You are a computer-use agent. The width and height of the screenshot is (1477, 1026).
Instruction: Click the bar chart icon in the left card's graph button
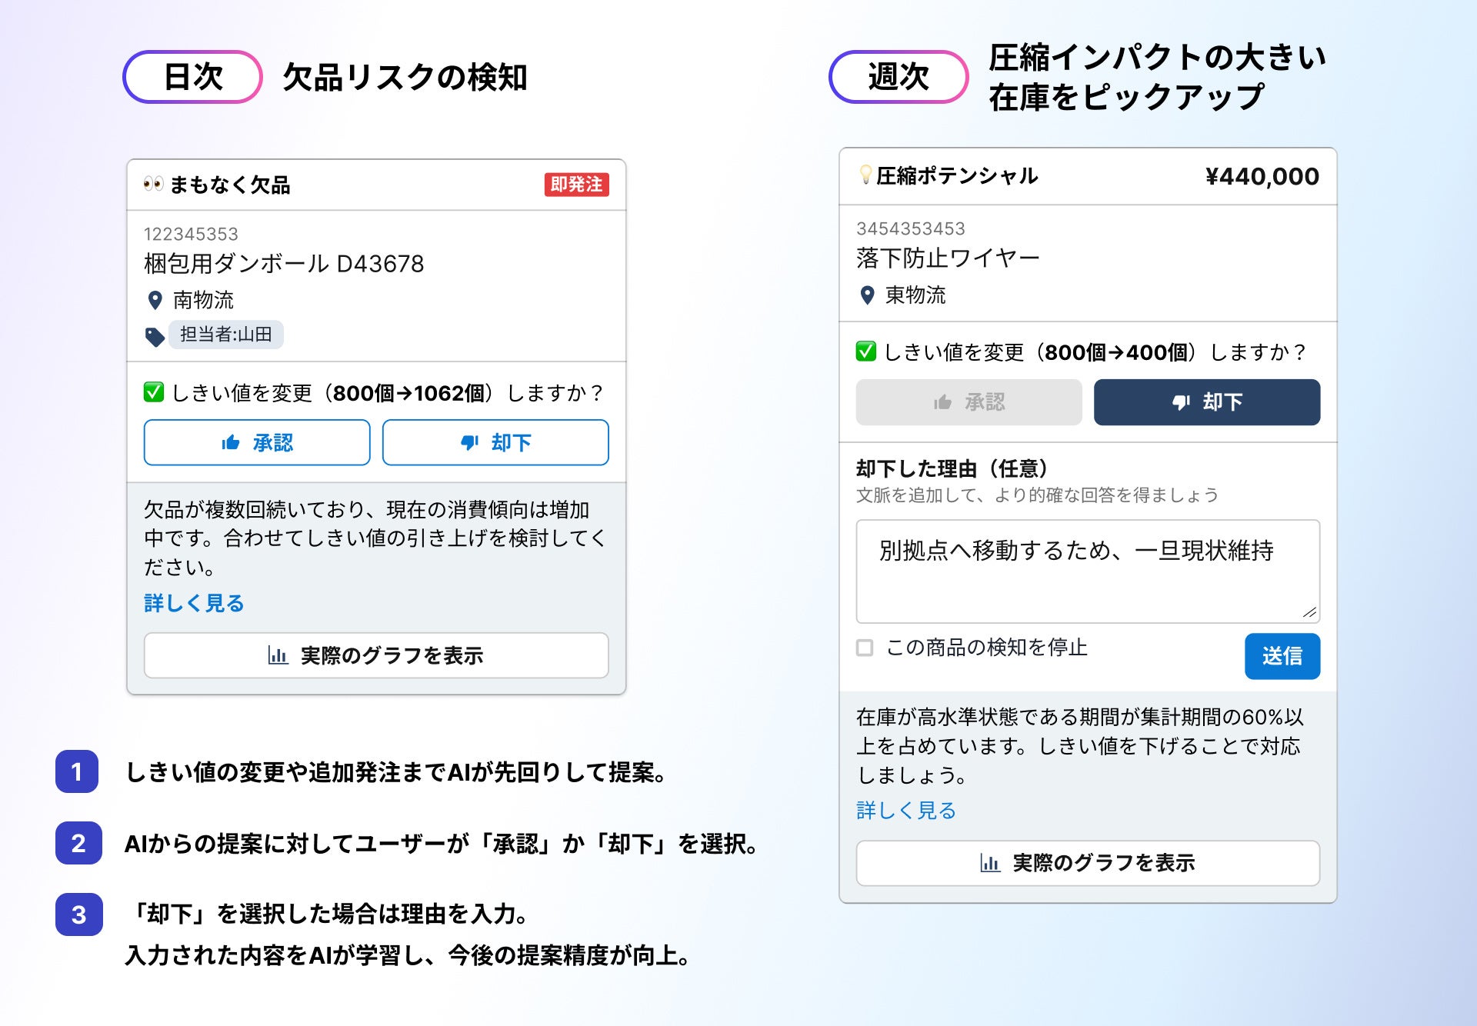(278, 655)
